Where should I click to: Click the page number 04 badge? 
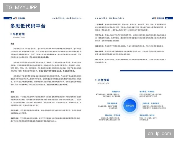[169, 18]
